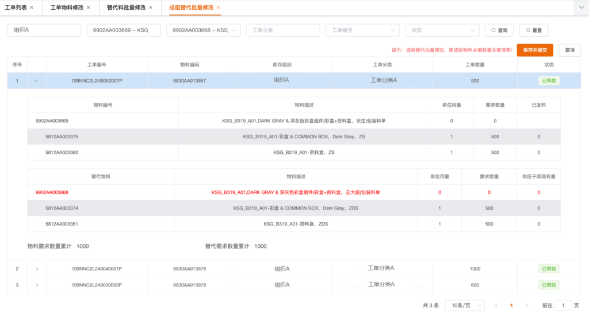Screen dimensions: 589x326
Task: Click description KSG_B319_A01-资料盒，ZS
Action: tap(304, 152)
